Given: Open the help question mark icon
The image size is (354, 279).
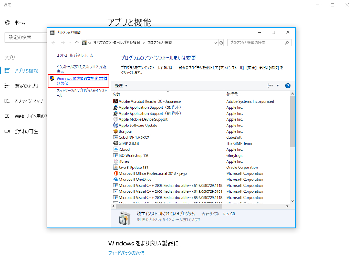Looking at the screenshot, I should click(x=288, y=85).
